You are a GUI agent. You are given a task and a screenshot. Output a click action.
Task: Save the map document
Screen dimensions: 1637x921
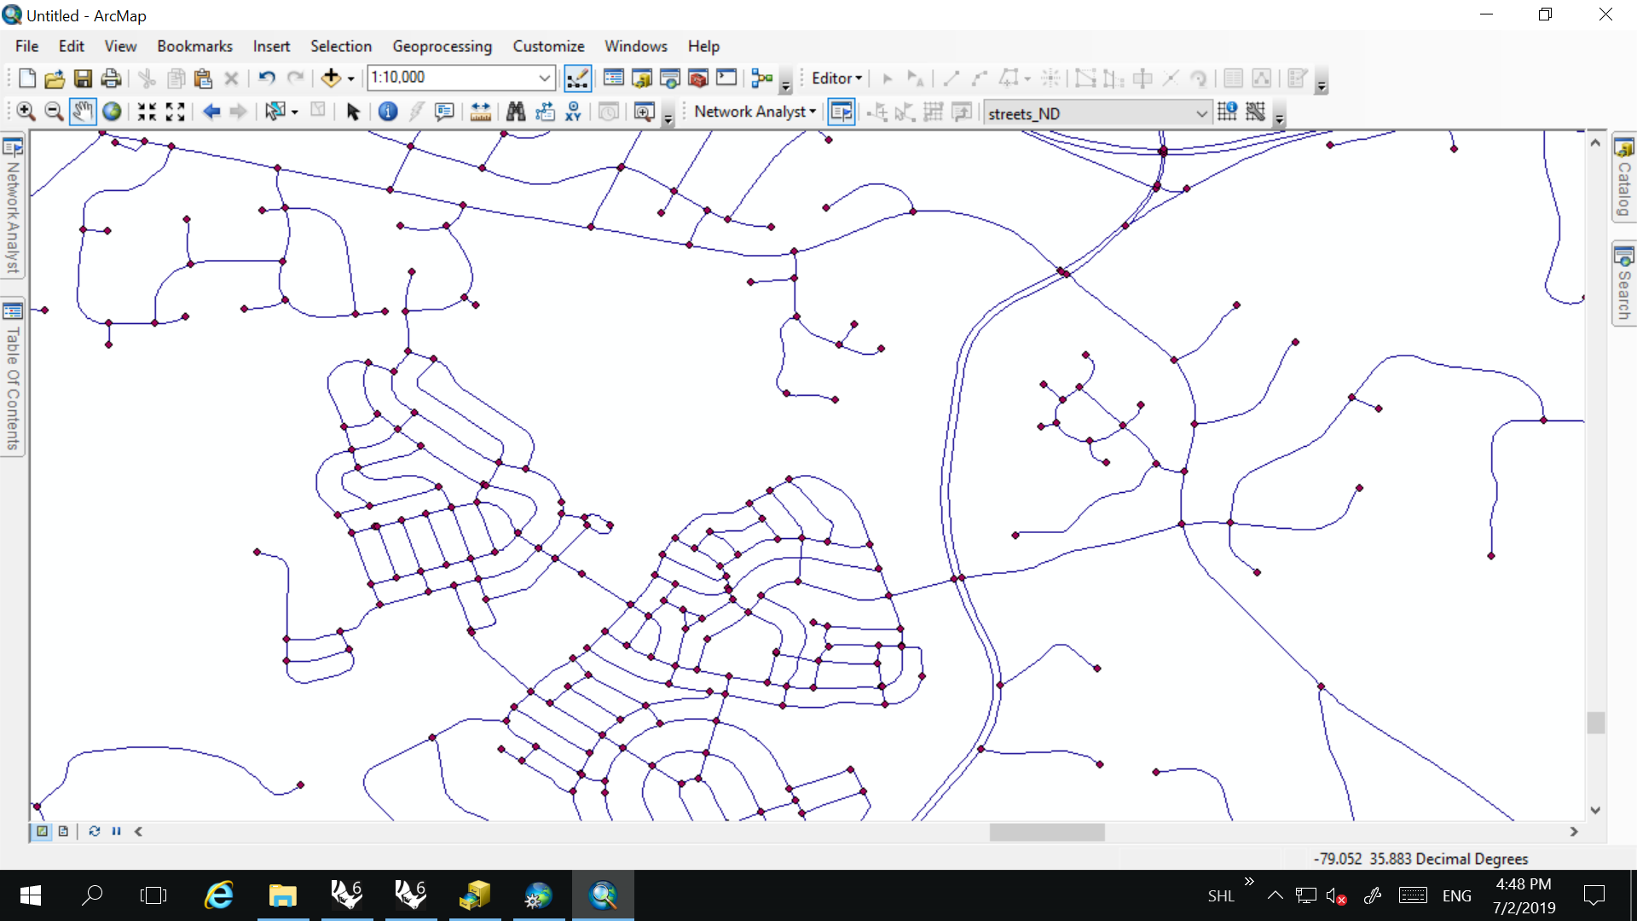point(83,78)
